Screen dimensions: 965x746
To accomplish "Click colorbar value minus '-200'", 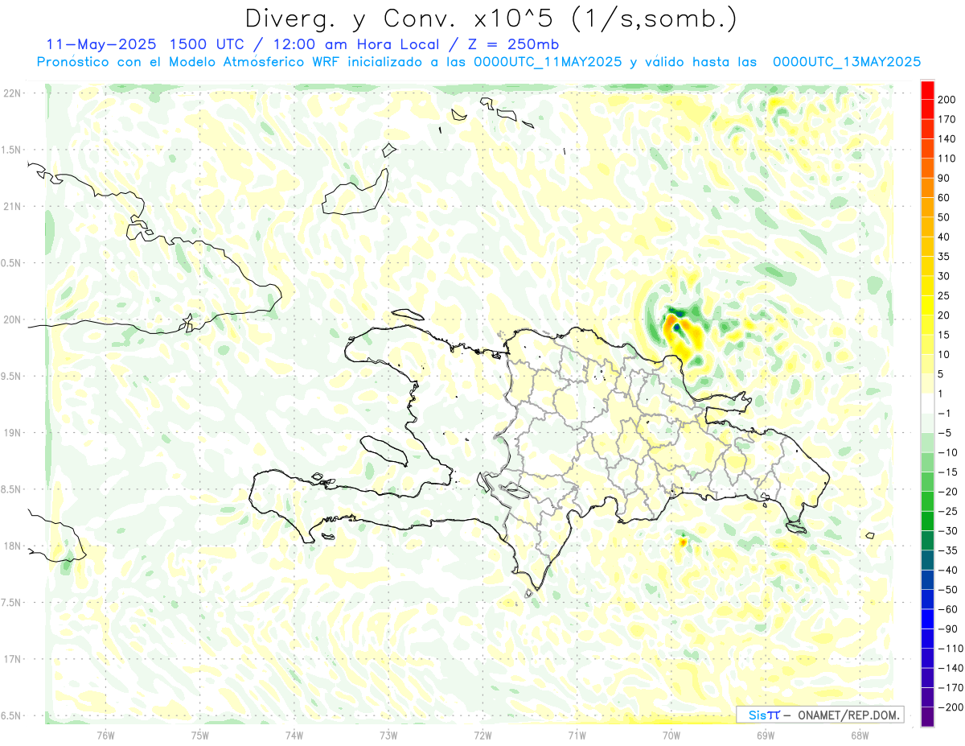I will 950,707.
